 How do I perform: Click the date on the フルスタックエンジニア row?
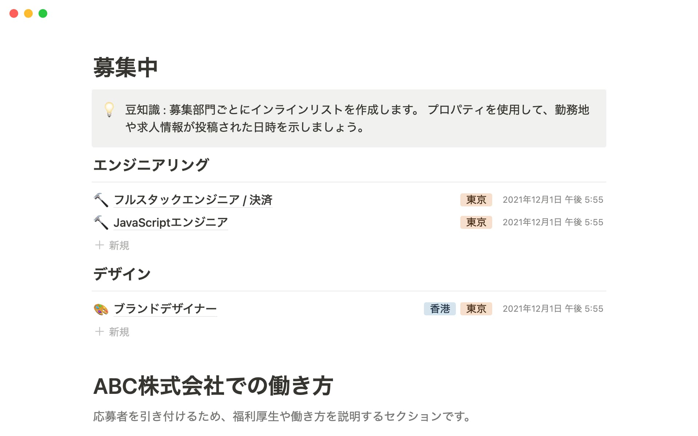[x=553, y=200]
